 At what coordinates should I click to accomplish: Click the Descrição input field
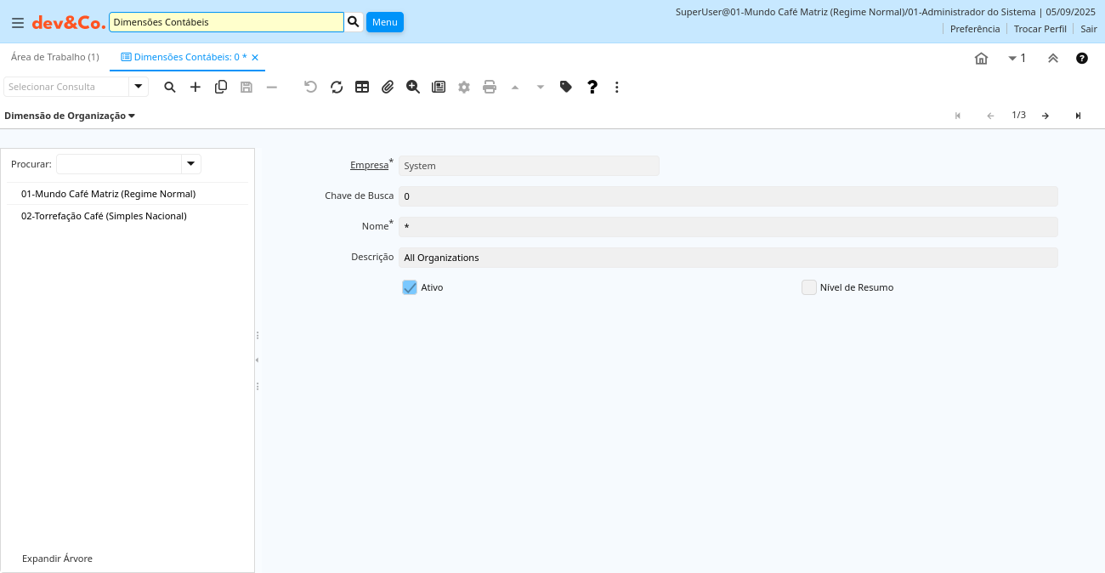(728, 258)
